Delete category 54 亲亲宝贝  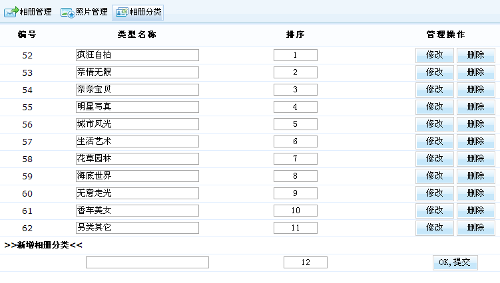click(x=476, y=90)
